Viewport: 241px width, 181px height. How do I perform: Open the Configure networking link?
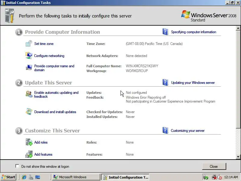coord(49,56)
